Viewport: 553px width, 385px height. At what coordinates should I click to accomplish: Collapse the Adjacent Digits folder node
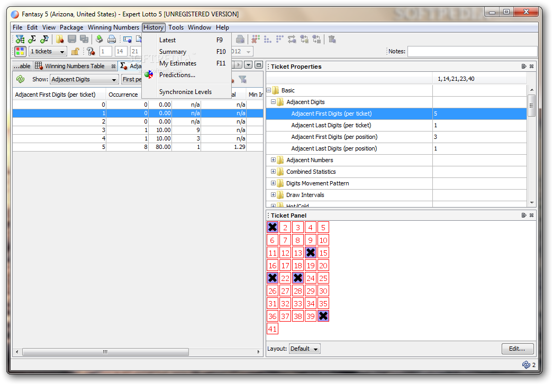[273, 102]
